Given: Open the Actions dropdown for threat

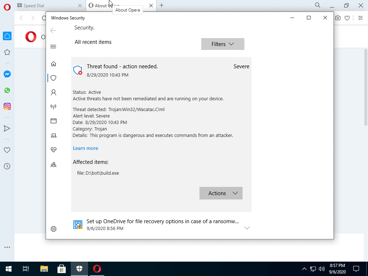Looking at the screenshot, I should (221, 193).
